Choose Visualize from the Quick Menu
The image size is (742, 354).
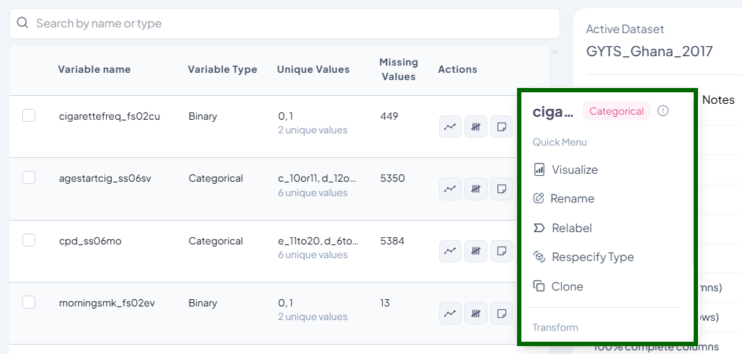pyautogui.click(x=574, y=170)
